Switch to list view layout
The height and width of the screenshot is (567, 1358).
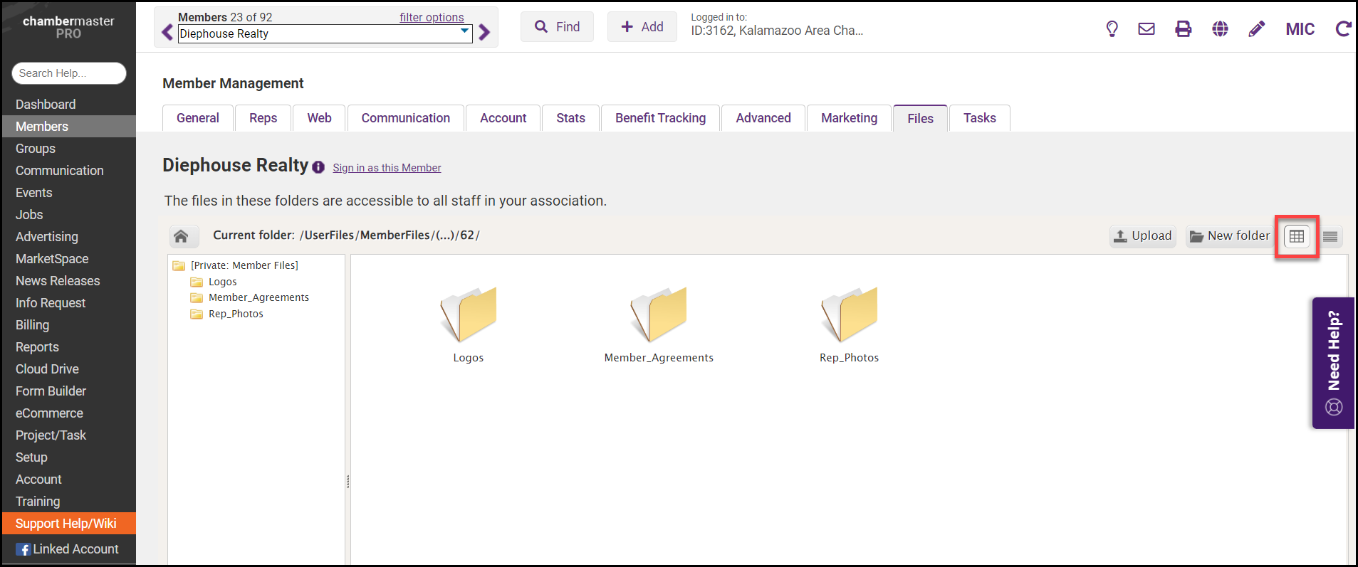[1330, 236]
